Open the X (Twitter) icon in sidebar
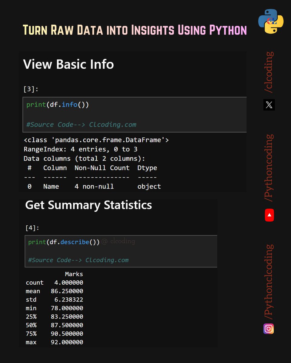Image resolution: width=291 pixels, height=363 pixels. 269,105
